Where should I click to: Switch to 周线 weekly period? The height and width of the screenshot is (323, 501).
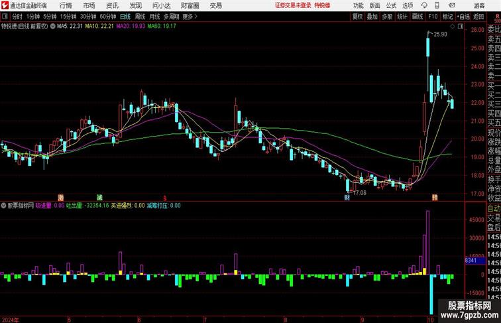[140, 17]
